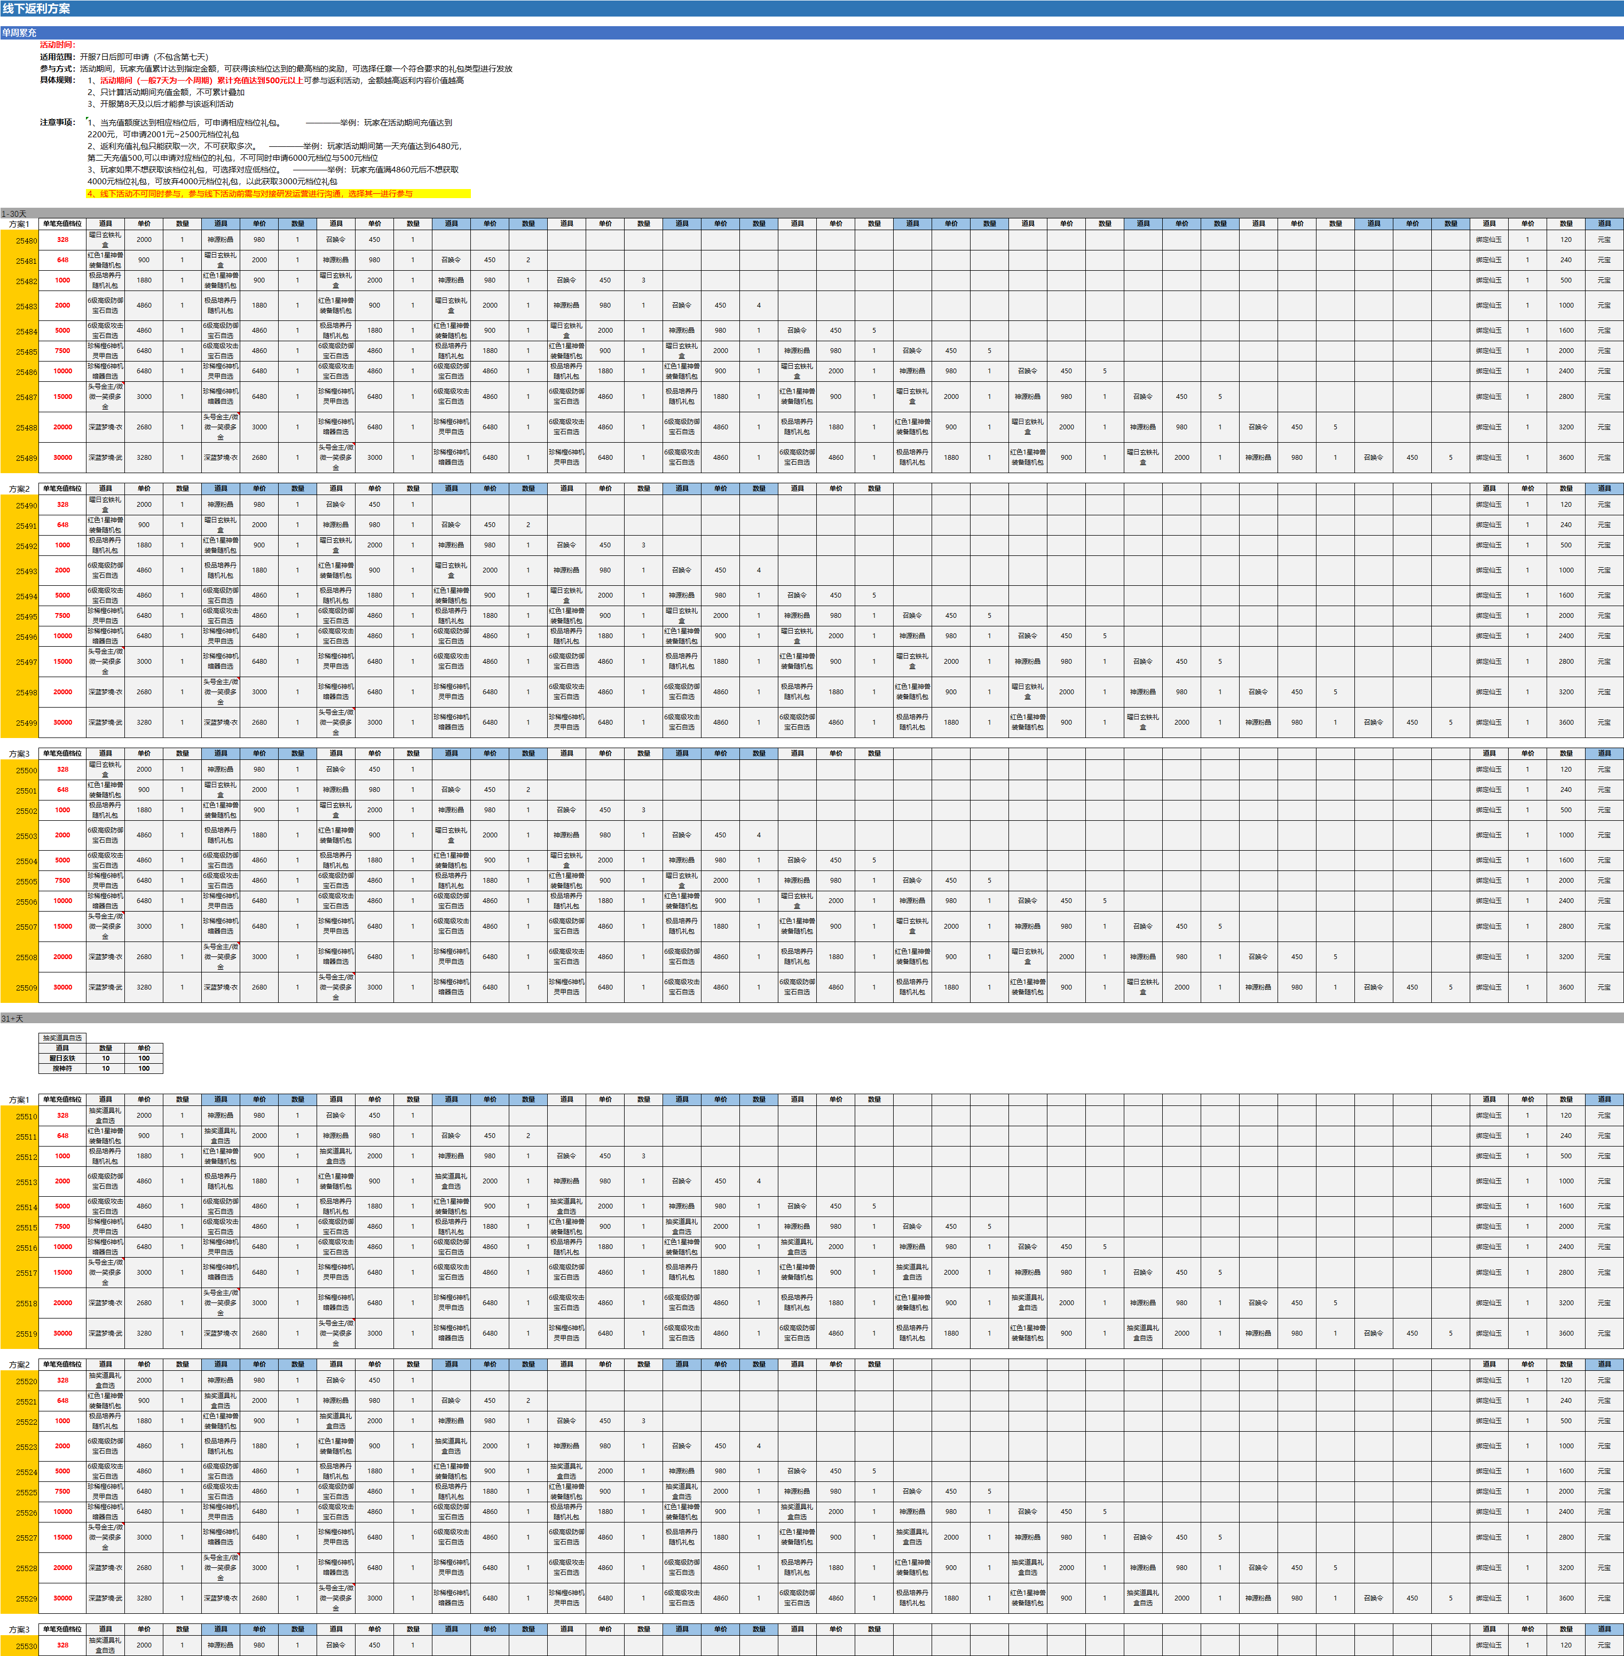Click the red '328' in row 25480
This screenshot has height=1656, width=1624.
point(62,240)
